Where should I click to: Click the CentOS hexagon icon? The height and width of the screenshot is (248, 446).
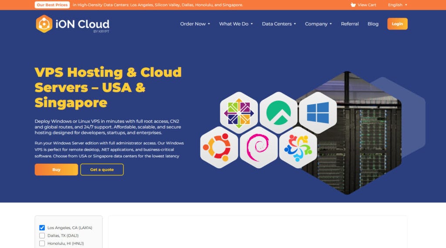click(239, 111)
